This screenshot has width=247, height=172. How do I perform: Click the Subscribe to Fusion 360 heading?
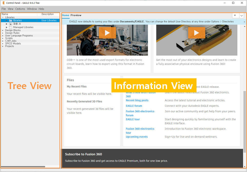pyautogui.click(x=84, y=154)
